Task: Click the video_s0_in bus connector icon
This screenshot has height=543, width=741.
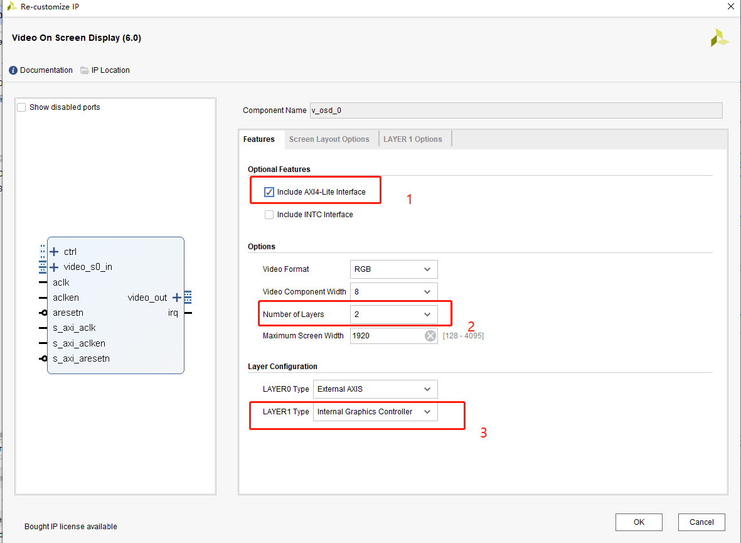Action: point(43,267)
